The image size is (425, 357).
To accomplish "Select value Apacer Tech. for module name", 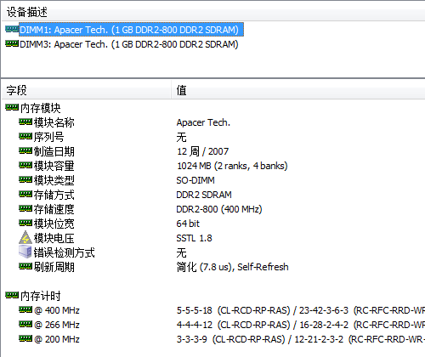I will tap(203, 122).
